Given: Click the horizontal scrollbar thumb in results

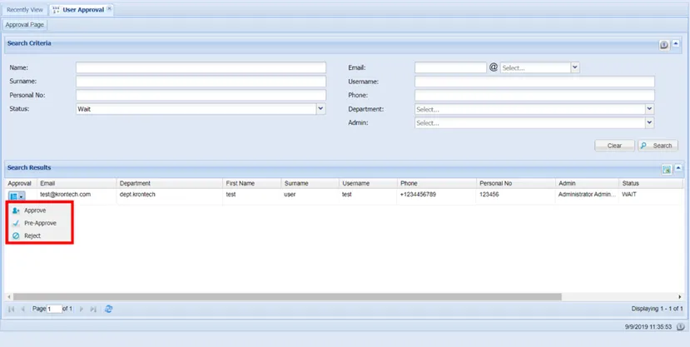Looking at the screenshot, I should (287, 297).
